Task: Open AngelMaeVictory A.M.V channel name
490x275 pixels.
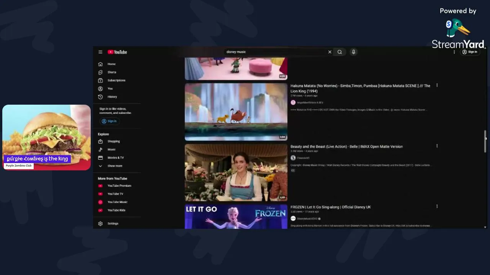Action: [310, 102]
